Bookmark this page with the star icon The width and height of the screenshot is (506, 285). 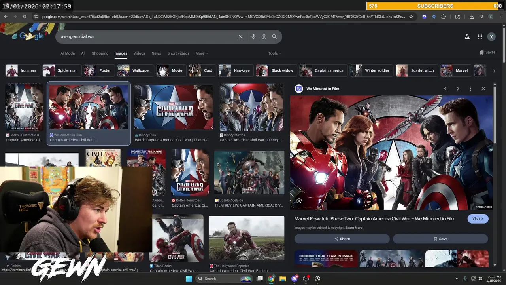click(411, 17)
